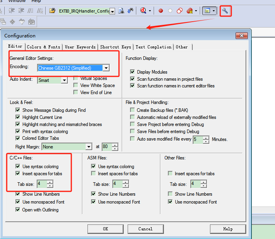The image size is (275, 239).
Task: Click the gem-shaped icon in the second toolbar row
Action: tap(22, 22)
